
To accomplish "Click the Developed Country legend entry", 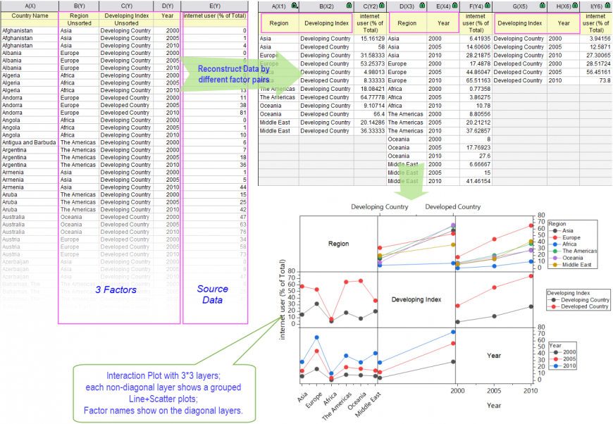I will (x=584, y=306).
